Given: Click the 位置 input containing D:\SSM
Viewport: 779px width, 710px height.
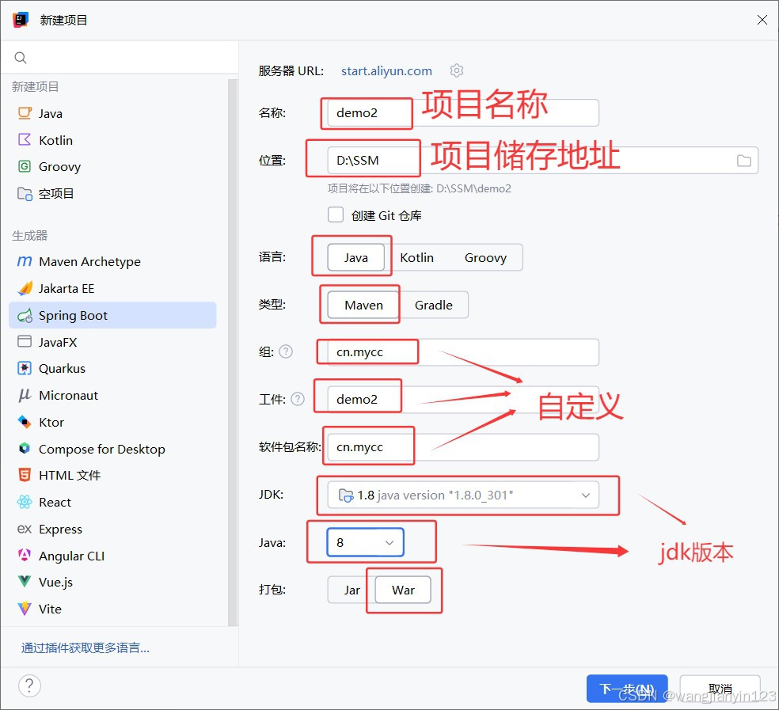Looking at the screenshot, I should pyautogui.click(x=543, y=160).
